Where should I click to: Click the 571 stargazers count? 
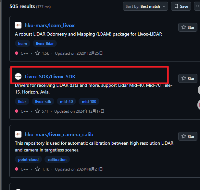(x=45, y=111)
